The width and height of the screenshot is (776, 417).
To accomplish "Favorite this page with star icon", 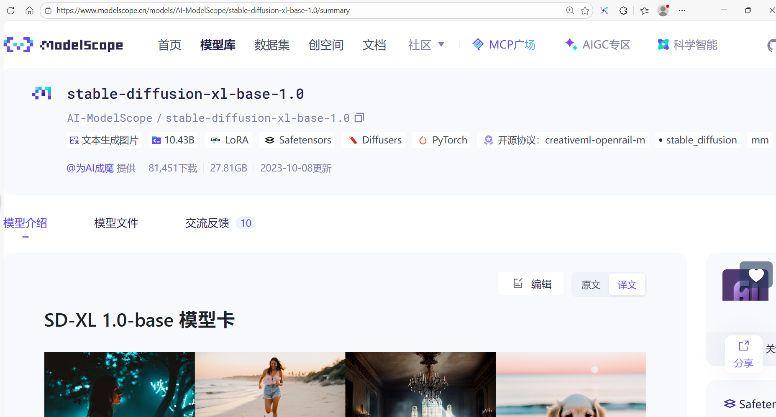I will (x=585, y=10).
